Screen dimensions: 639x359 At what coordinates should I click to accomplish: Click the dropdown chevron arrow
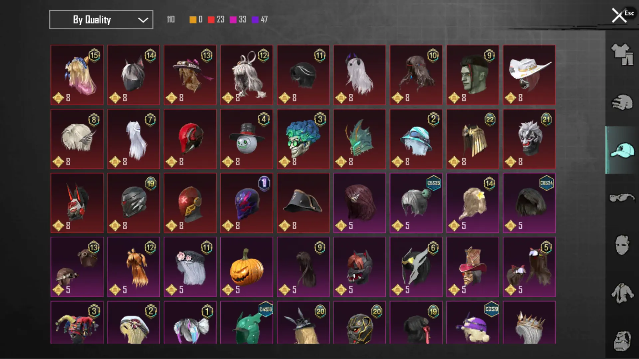tap(143, 20)
